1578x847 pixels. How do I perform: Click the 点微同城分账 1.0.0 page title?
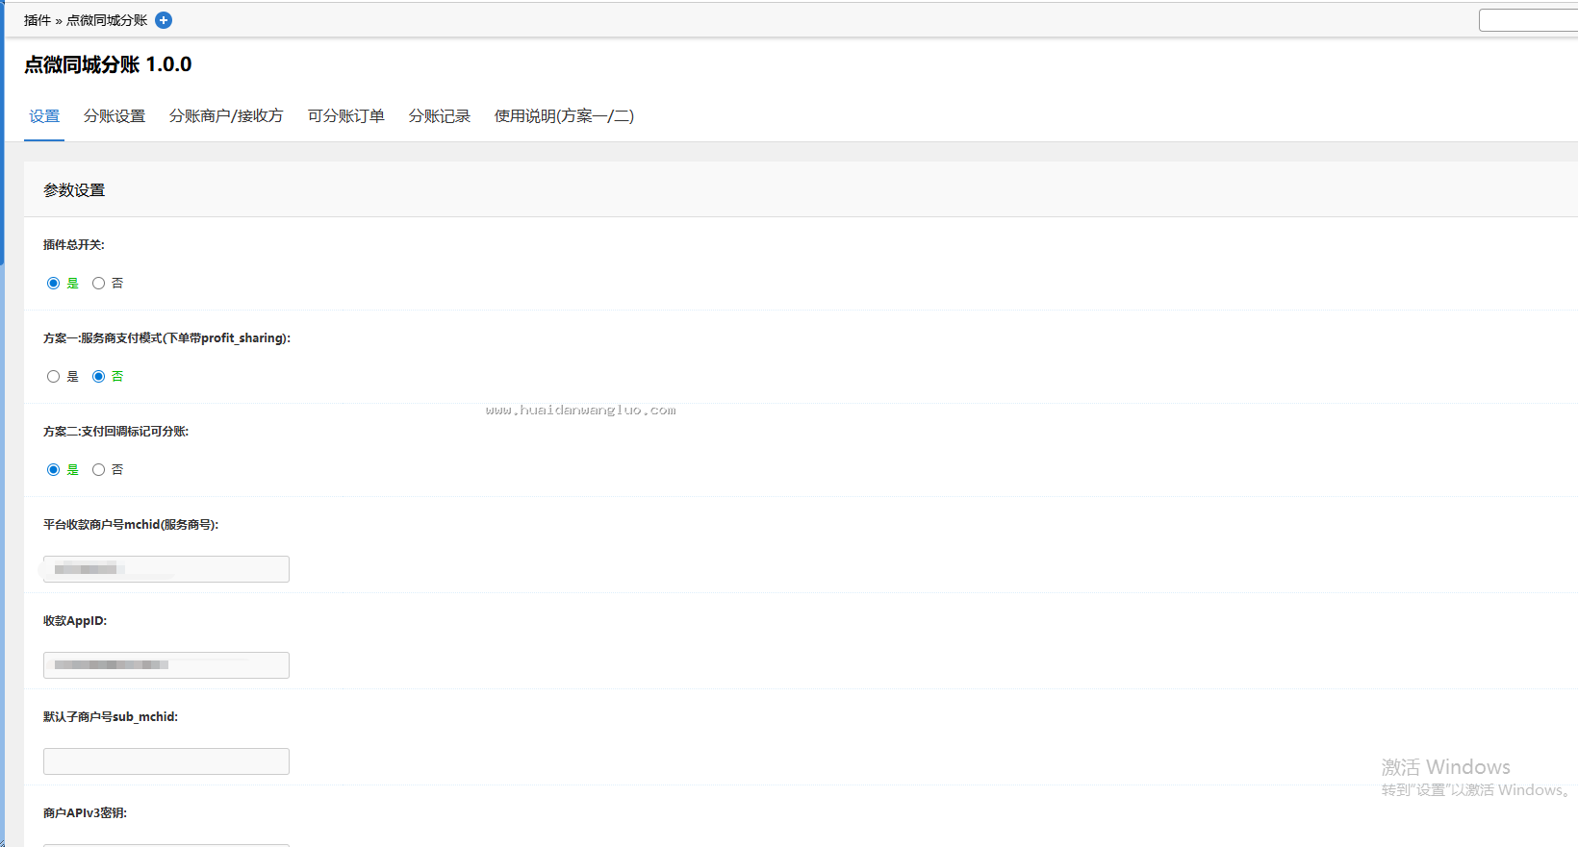(x=108, y=64)
